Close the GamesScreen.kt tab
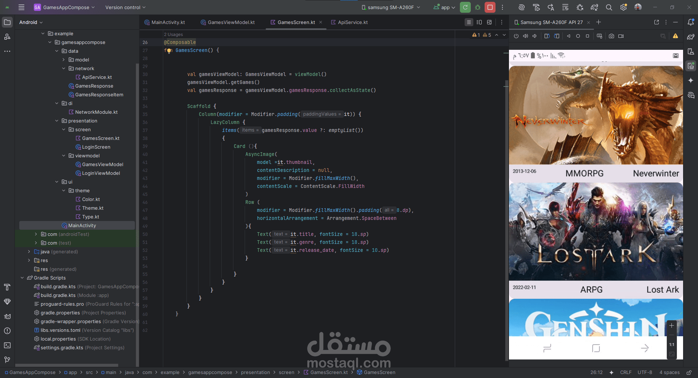The image size is (698, 378). [x=321, y=22]
